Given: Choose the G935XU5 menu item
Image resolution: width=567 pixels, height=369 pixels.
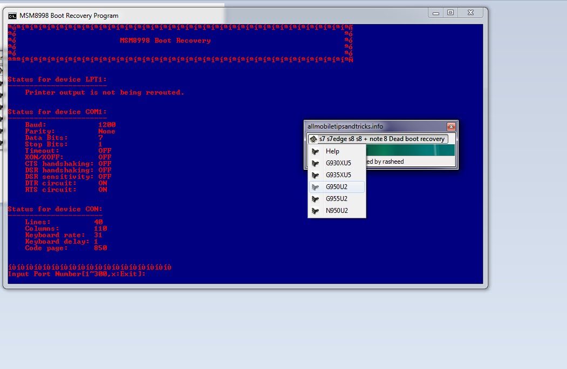Looking at the screenshot, I should click(x=337, y=175).
